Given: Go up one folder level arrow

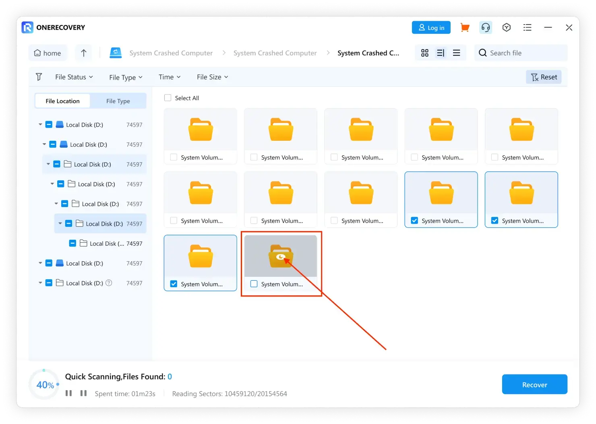Looking at the screenshot, I should pyautogui.click(x=84, y=53).
